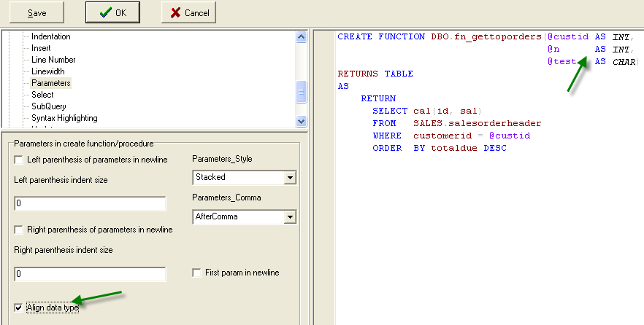Click the SELECT cal(id, sal) line
Image resolution: width=644 pixels, height=325 pixels.
coord(427,111)
